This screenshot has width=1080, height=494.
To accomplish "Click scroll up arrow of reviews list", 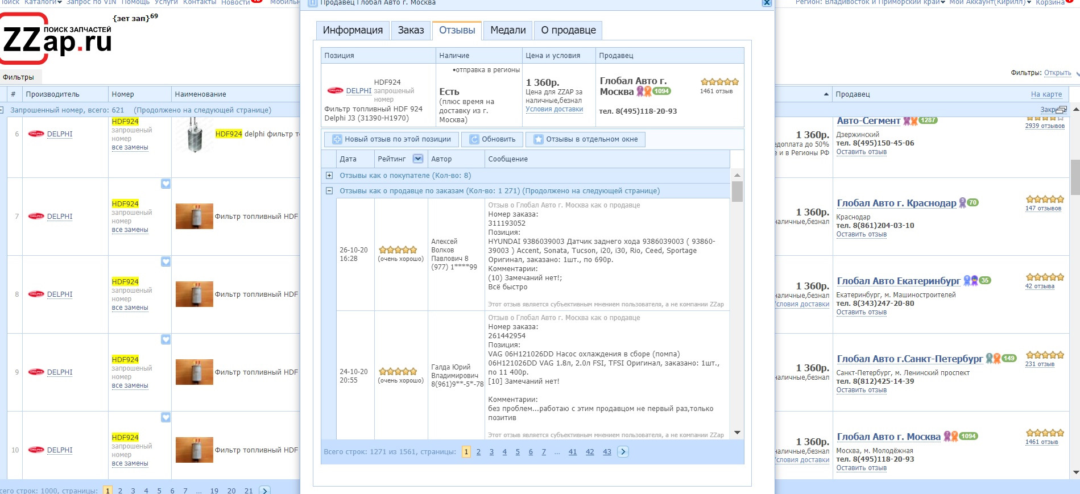I will pos(737,175).
